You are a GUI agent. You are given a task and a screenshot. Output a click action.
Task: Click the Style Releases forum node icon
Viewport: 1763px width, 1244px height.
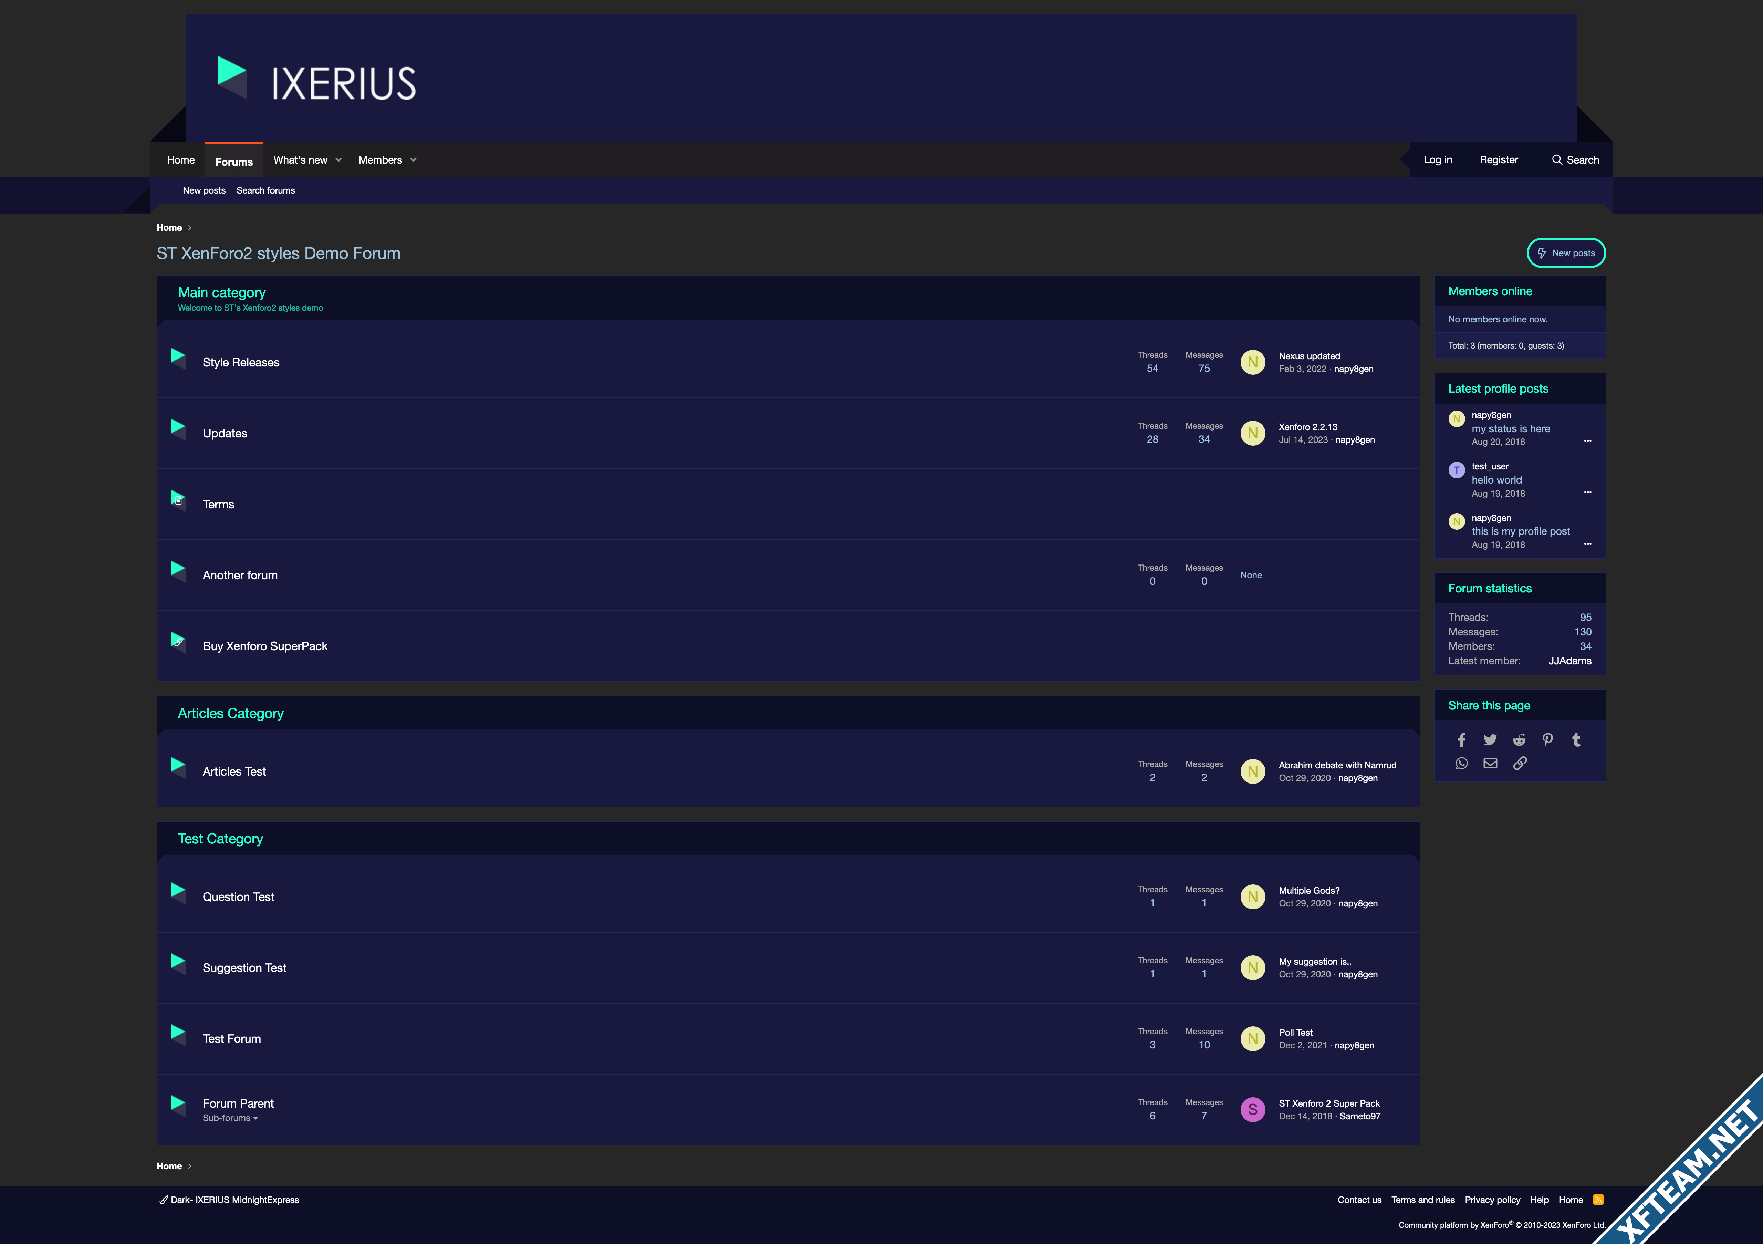click(x=178, y=358)
